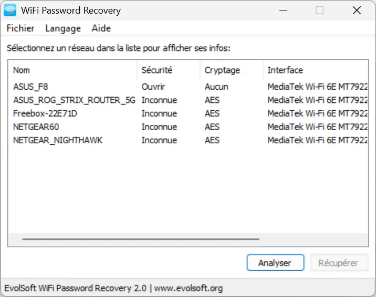Open the Aide menu
The width and height of the screenshot is (376, 297).
tap(101, 28)
